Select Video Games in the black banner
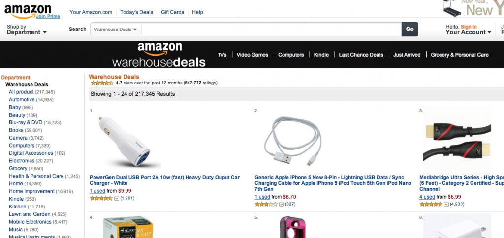Viewport: 504px width, 238px height. click(x=252, y=55)
